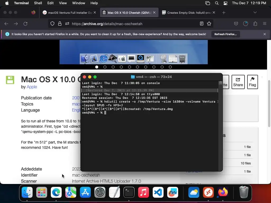The image size is (271, 203).
Task: Open Firefox application hamburger menu
Action: [265, 24]
